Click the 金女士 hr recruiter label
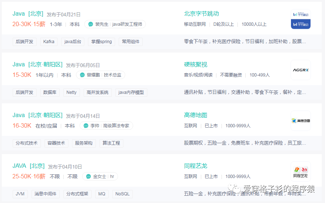325x203 pixels. tap(100, 177)
